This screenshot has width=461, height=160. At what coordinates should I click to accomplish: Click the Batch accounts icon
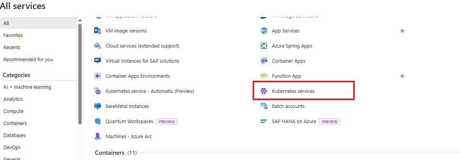click(264, 106)
